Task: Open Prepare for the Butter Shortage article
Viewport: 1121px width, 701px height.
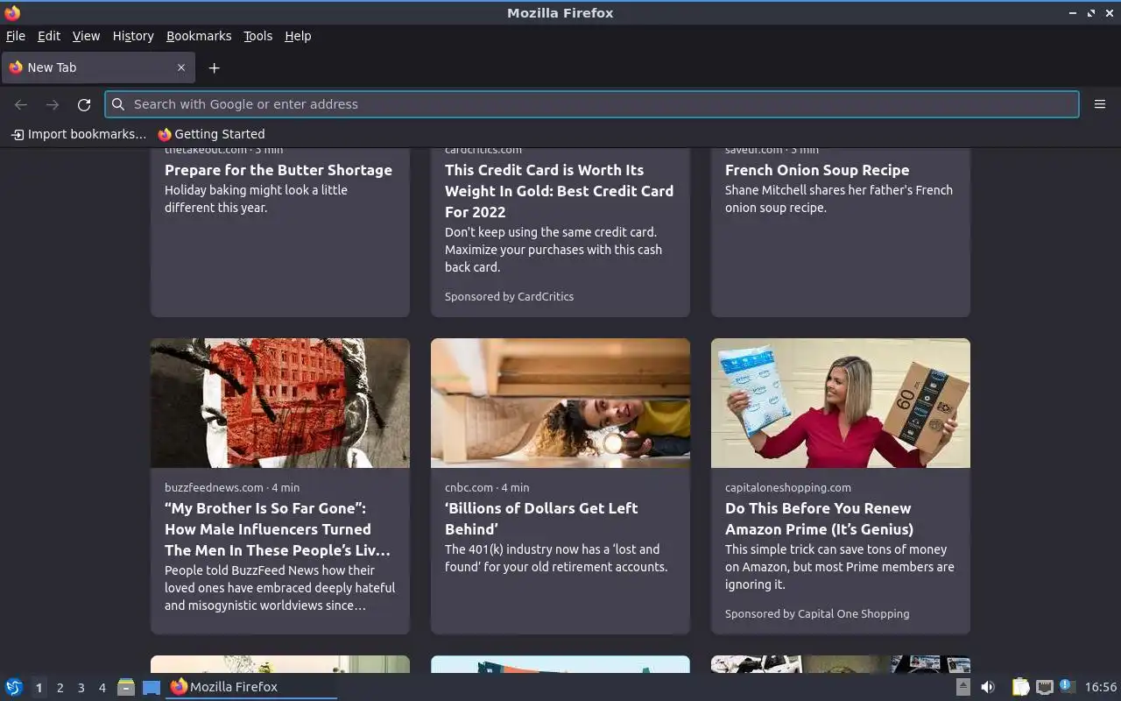Action: pos(278,170)
